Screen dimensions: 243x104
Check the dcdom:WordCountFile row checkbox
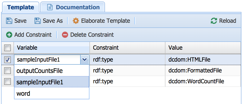tap(7, 81)
